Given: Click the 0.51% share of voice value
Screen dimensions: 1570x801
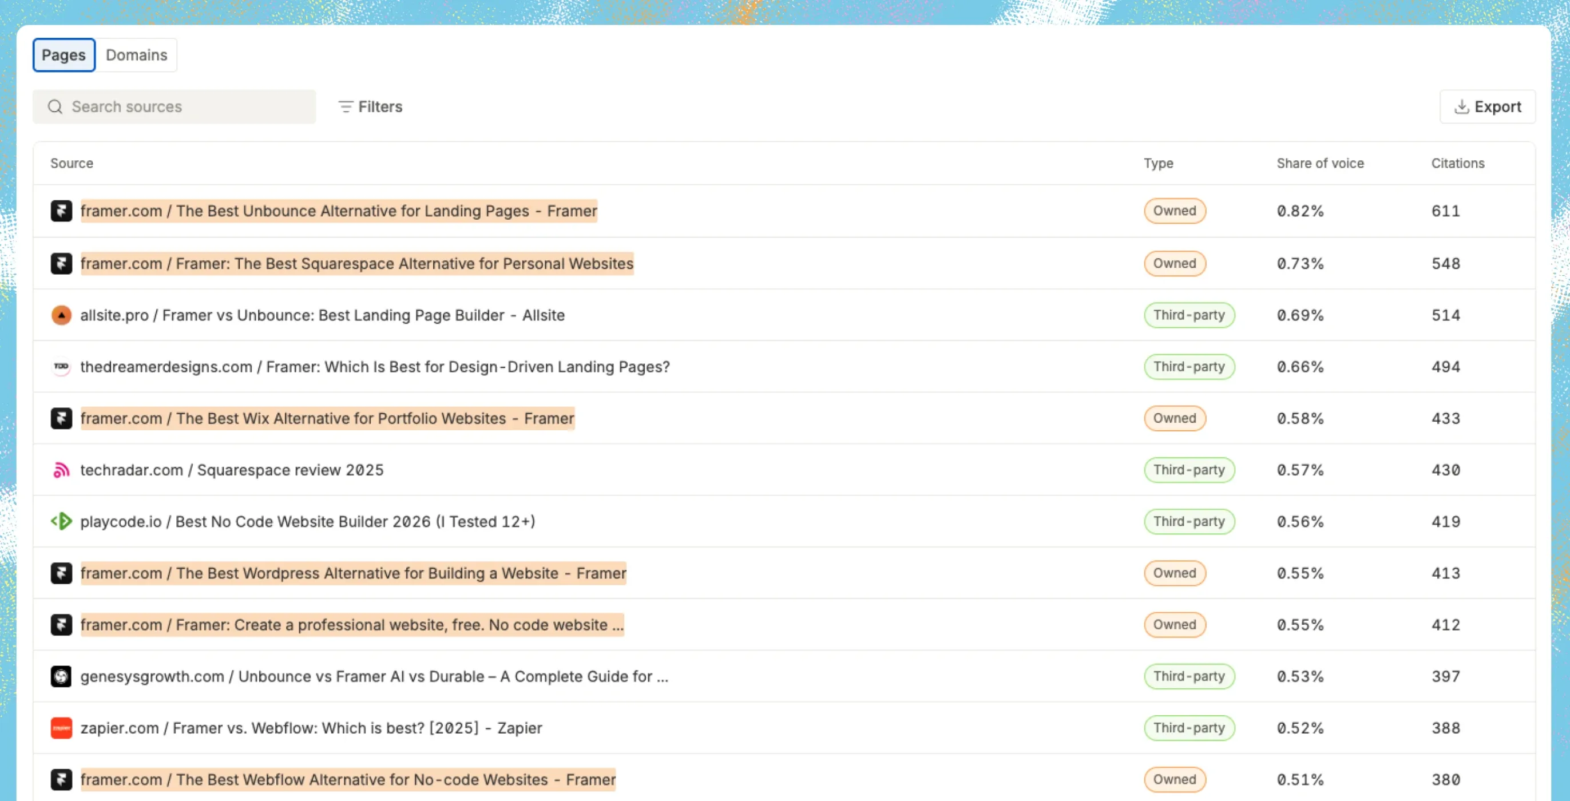Looking at the screenshot, I should (1300, 780).
